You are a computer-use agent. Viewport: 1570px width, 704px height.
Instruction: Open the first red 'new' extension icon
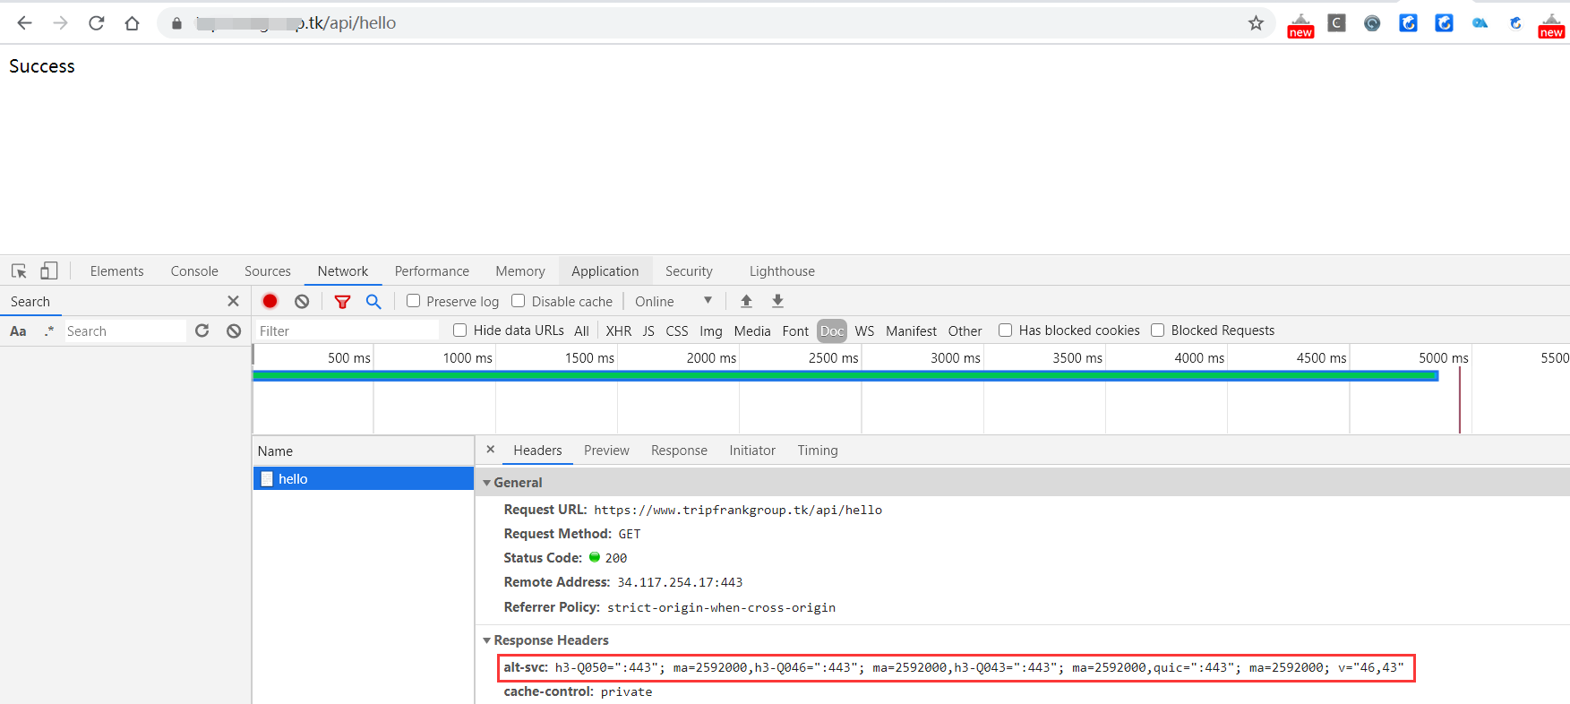click(x=1300, y=25)
